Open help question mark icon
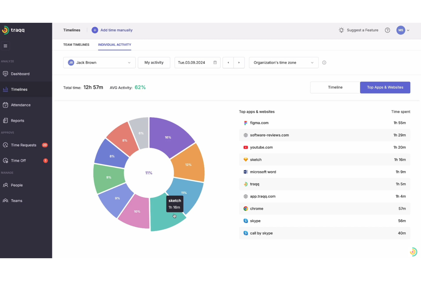 click(387, 30)
